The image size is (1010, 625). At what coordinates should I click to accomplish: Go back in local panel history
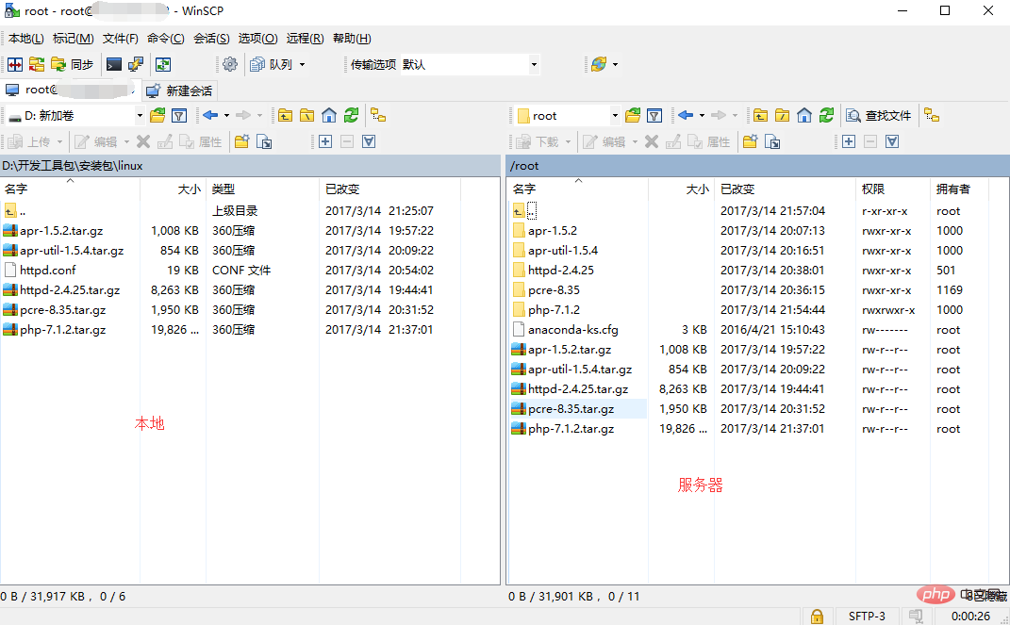click(x=210, y=115)
